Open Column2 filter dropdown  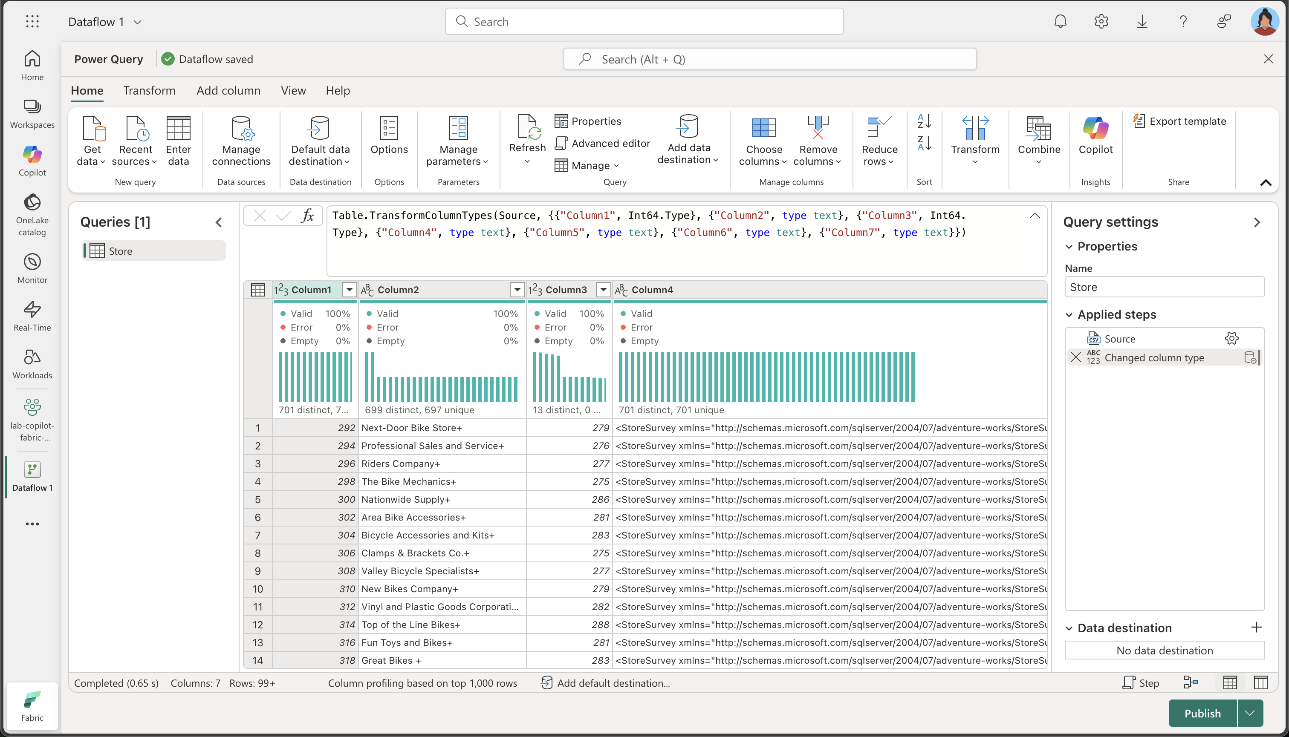point(517,290)
